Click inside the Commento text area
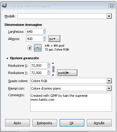Image resolution: width=117 pixels, height=132 pixels. pos(71,102)
